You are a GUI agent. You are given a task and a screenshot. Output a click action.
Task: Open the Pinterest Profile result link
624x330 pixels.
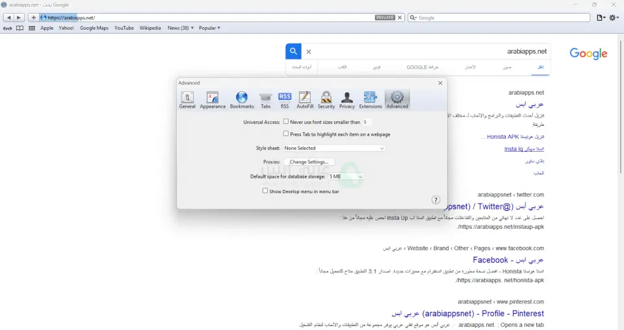point(467,313)
